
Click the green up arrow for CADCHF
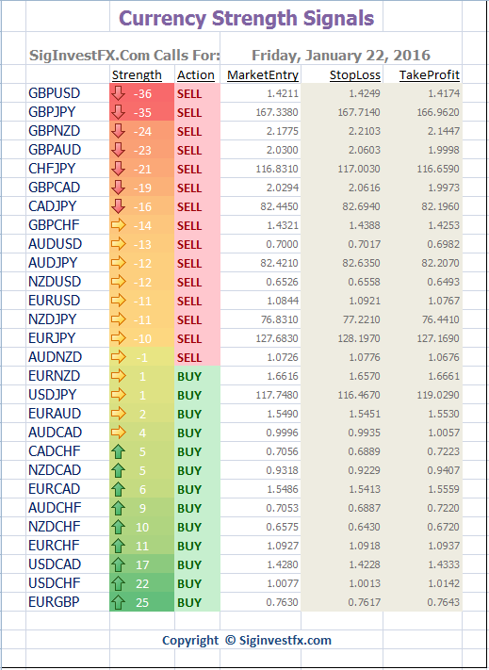click(118, 451)
